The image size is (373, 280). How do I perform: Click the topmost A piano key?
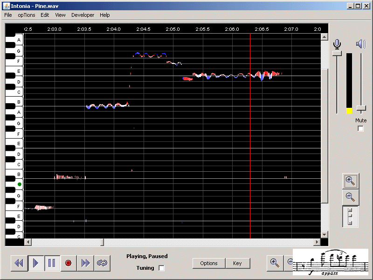click(19, 40)
